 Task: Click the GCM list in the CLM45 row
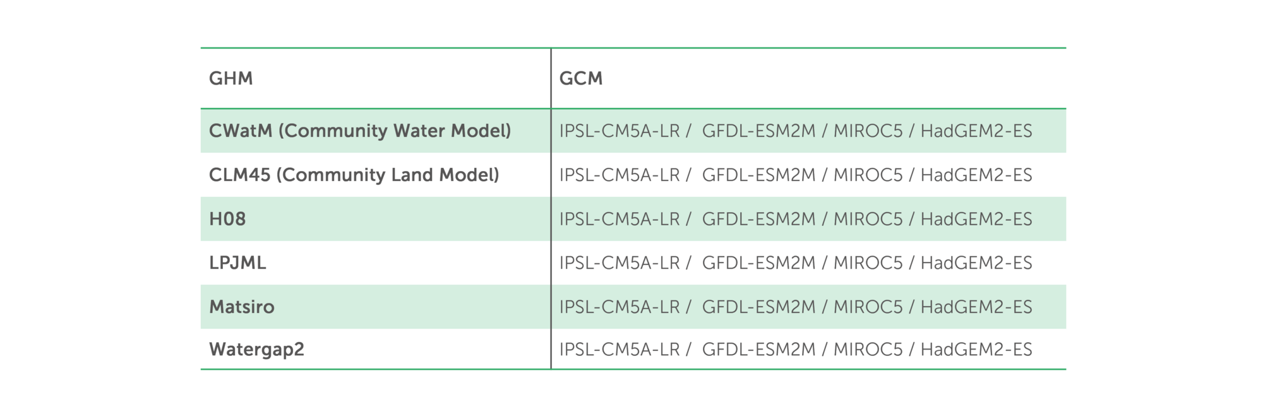(x=796, y=175)
